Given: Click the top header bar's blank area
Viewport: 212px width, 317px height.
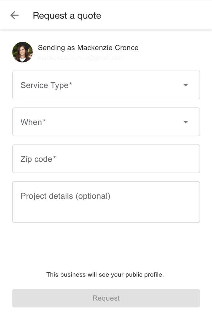Looking at the screenshot, I should pyautogui.click(x=161, y=15).
